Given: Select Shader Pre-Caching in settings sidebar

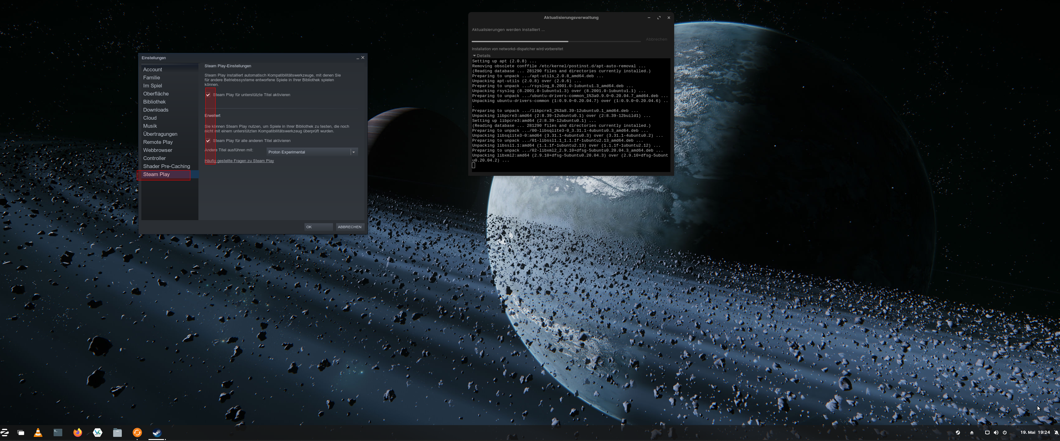Looking at the screenshot, I should pyautogui.click(x=166, y=166).
